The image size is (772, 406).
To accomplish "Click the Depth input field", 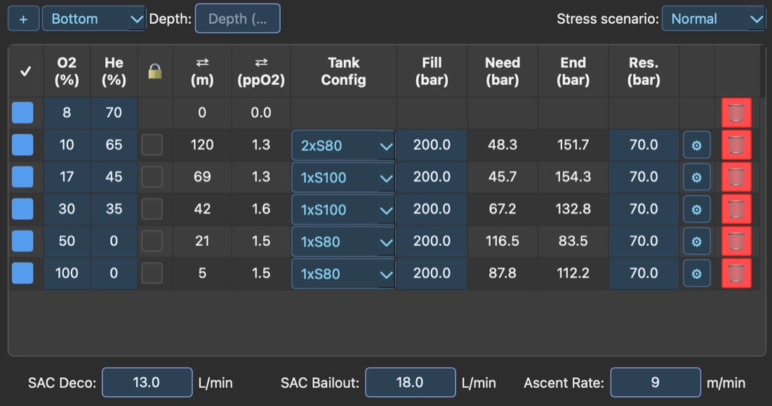I will (x=238, y=19).
